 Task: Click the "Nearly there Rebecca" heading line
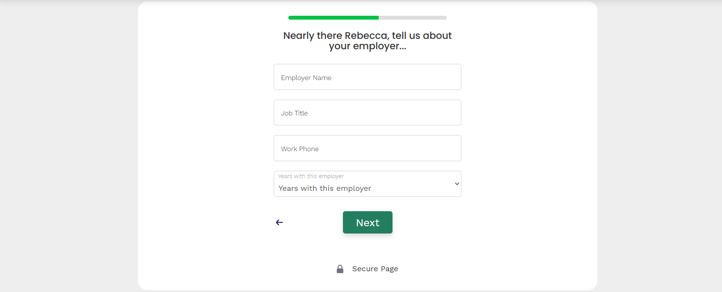click(x=367, y=35)
